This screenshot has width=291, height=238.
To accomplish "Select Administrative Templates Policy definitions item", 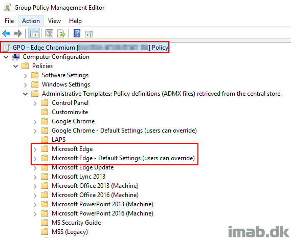I will point(162,94).
